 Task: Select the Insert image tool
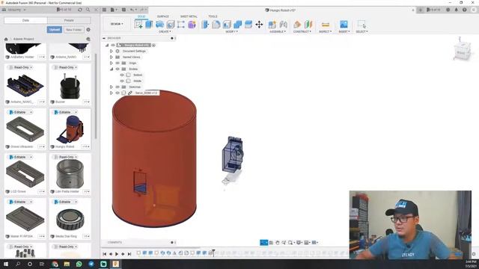pyautogui.click(x=344, y=25)
